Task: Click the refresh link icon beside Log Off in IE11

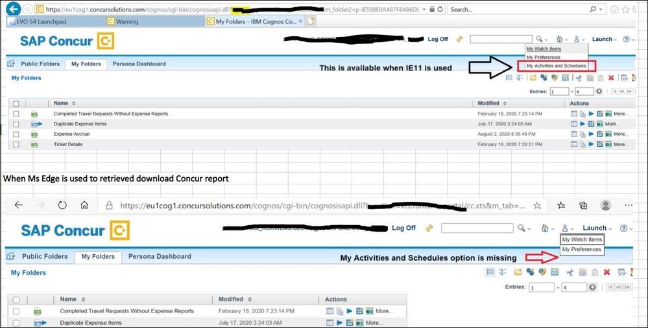Action: pyautogui.click(x=459, y=39)
